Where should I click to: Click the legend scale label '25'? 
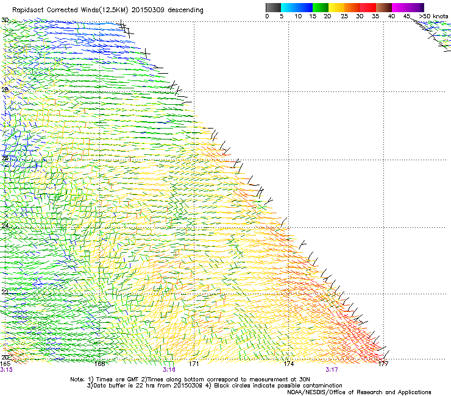tap(344, 16)
